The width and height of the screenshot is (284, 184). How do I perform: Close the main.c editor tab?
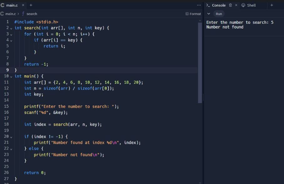point(23,5)
